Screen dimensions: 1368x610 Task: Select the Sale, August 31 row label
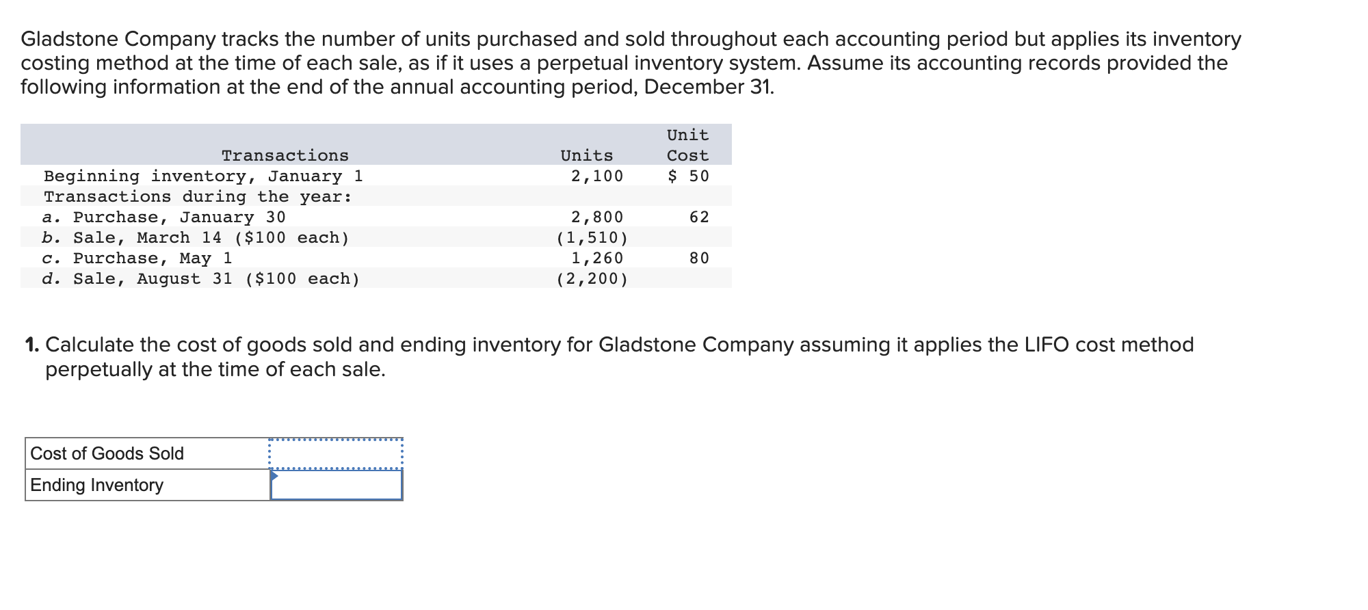pyautogui.click(x=200, y=279)
